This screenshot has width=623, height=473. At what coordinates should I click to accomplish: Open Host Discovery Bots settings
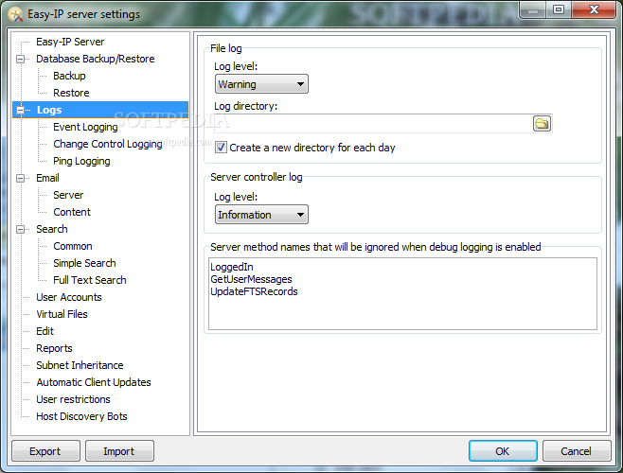81,416
